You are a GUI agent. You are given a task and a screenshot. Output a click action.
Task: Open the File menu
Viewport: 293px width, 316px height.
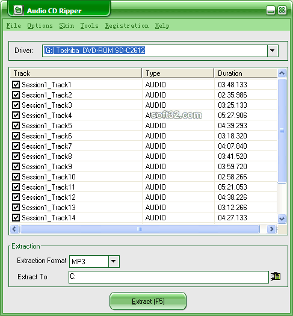(x=13, y=26)
